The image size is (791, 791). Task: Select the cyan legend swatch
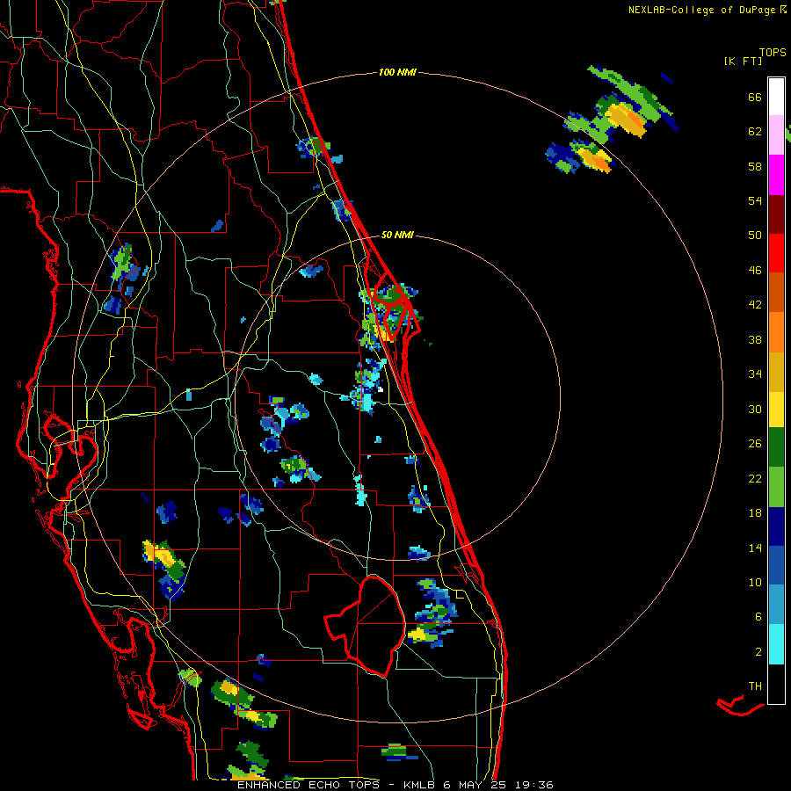776,644
